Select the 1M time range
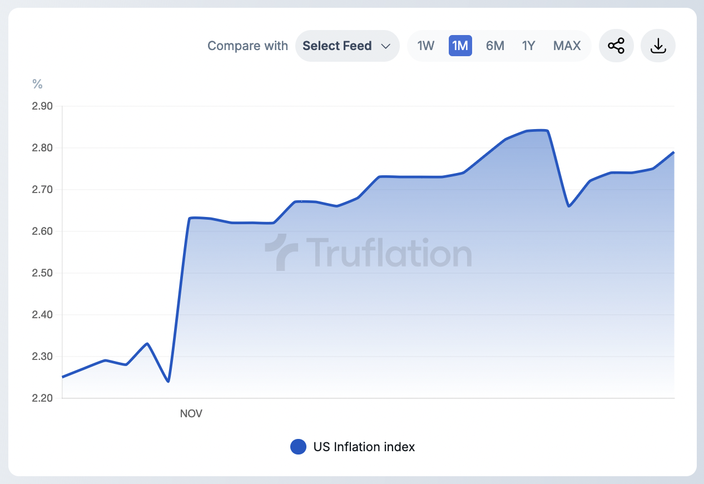This screenshot has height=484, width=704. [460, 46]
